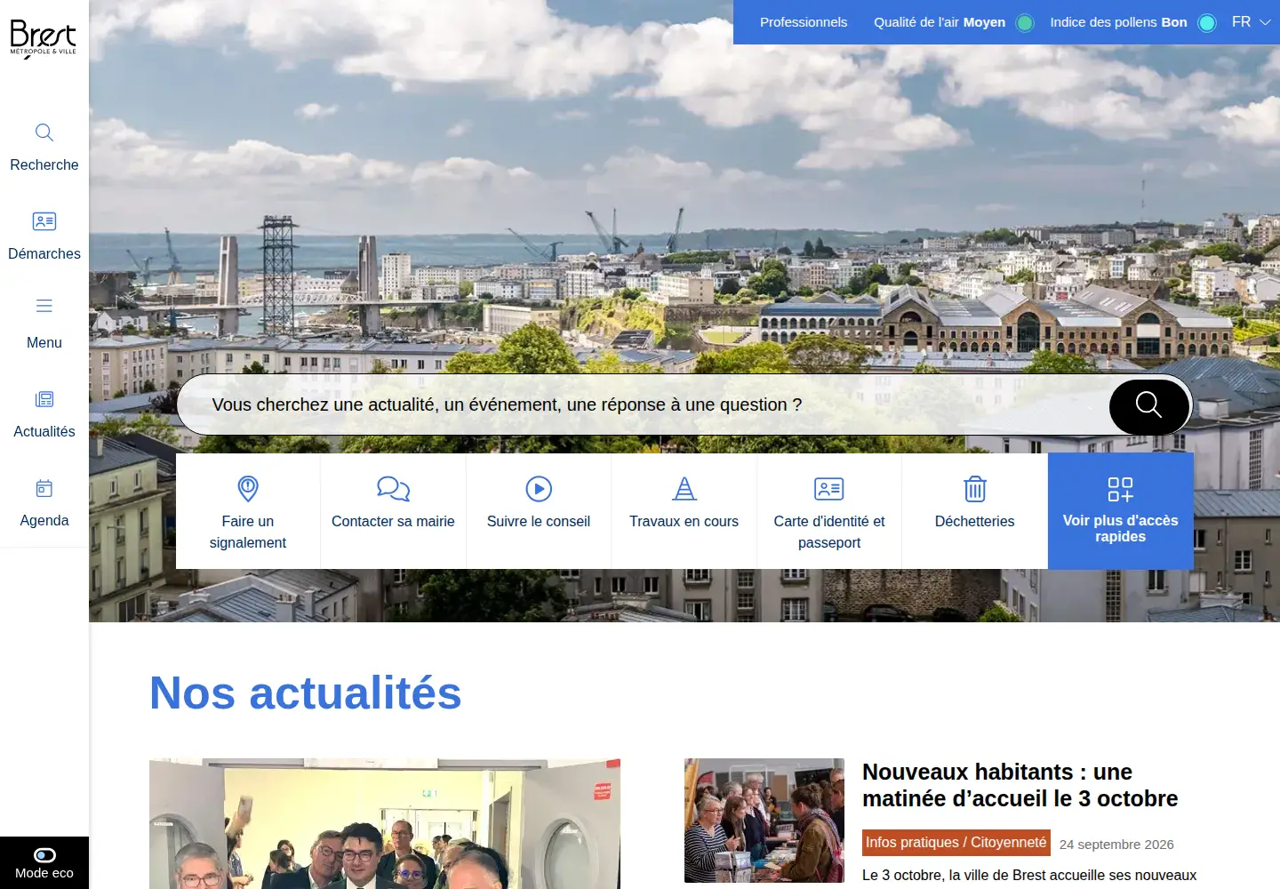
Task: Click the pollen index cyan indicator dot
Action: [x=1207, y=23]
